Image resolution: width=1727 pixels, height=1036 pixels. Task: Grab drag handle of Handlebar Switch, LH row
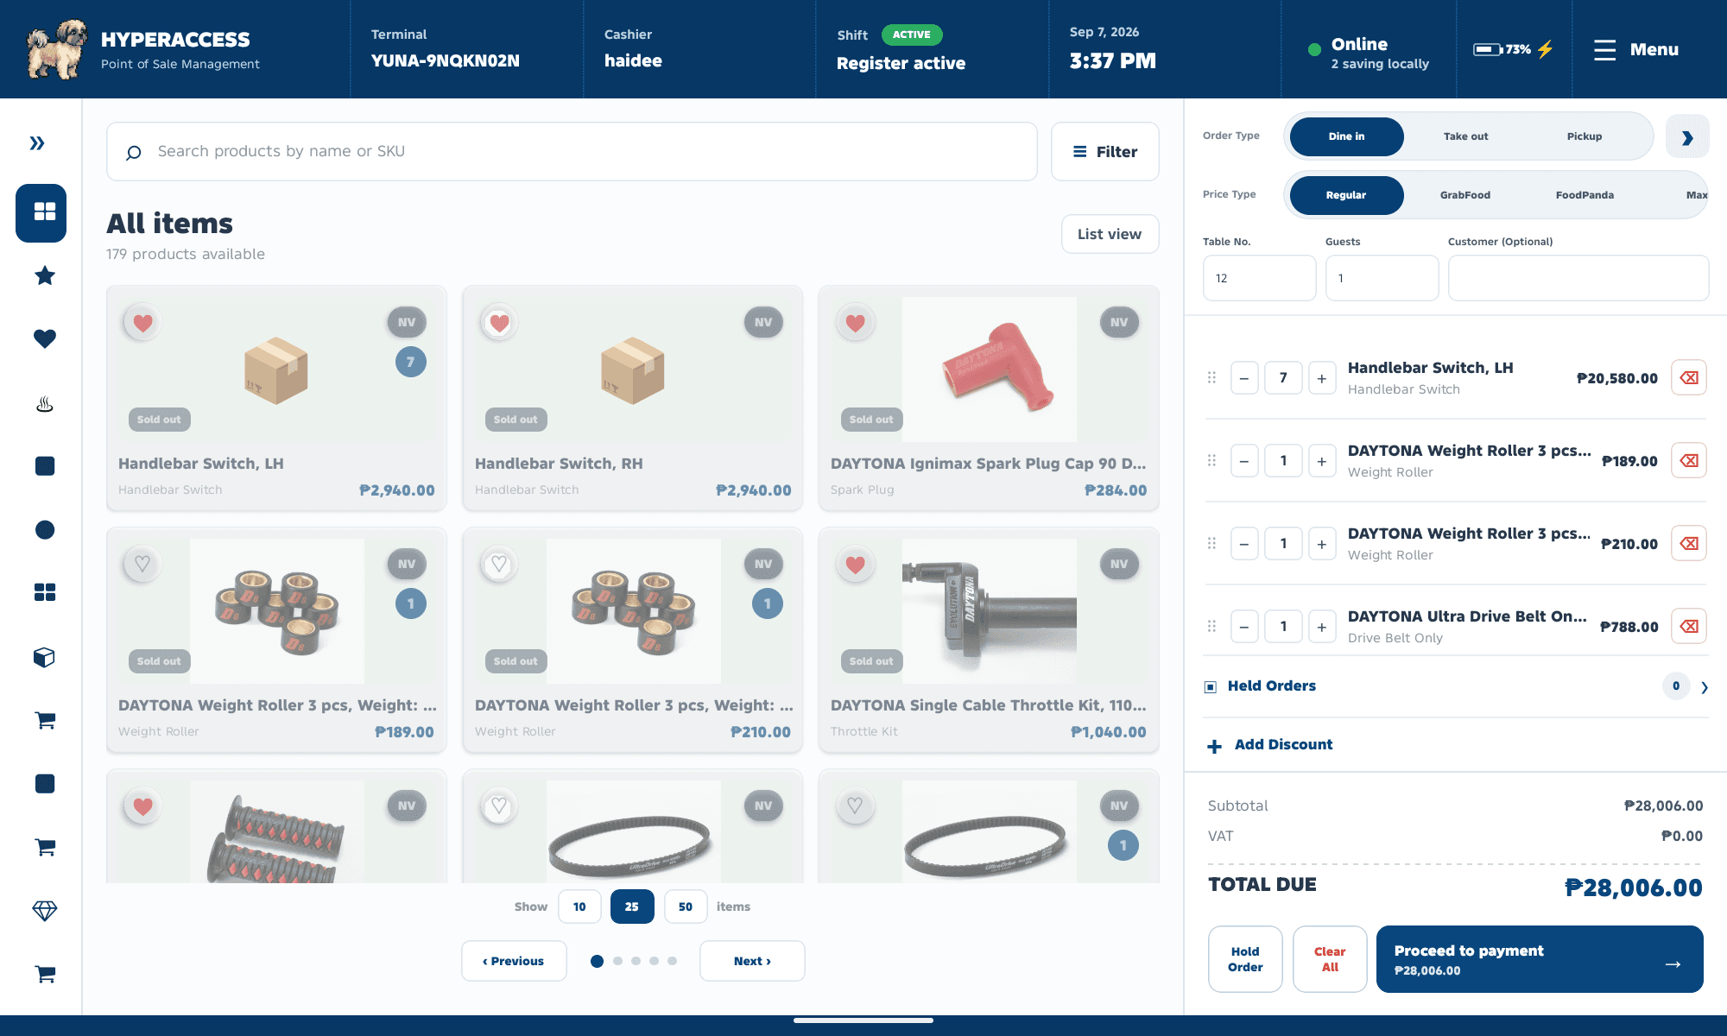click(x=1211, y=377)
